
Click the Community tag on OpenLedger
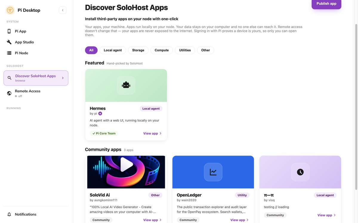(188, 220)
